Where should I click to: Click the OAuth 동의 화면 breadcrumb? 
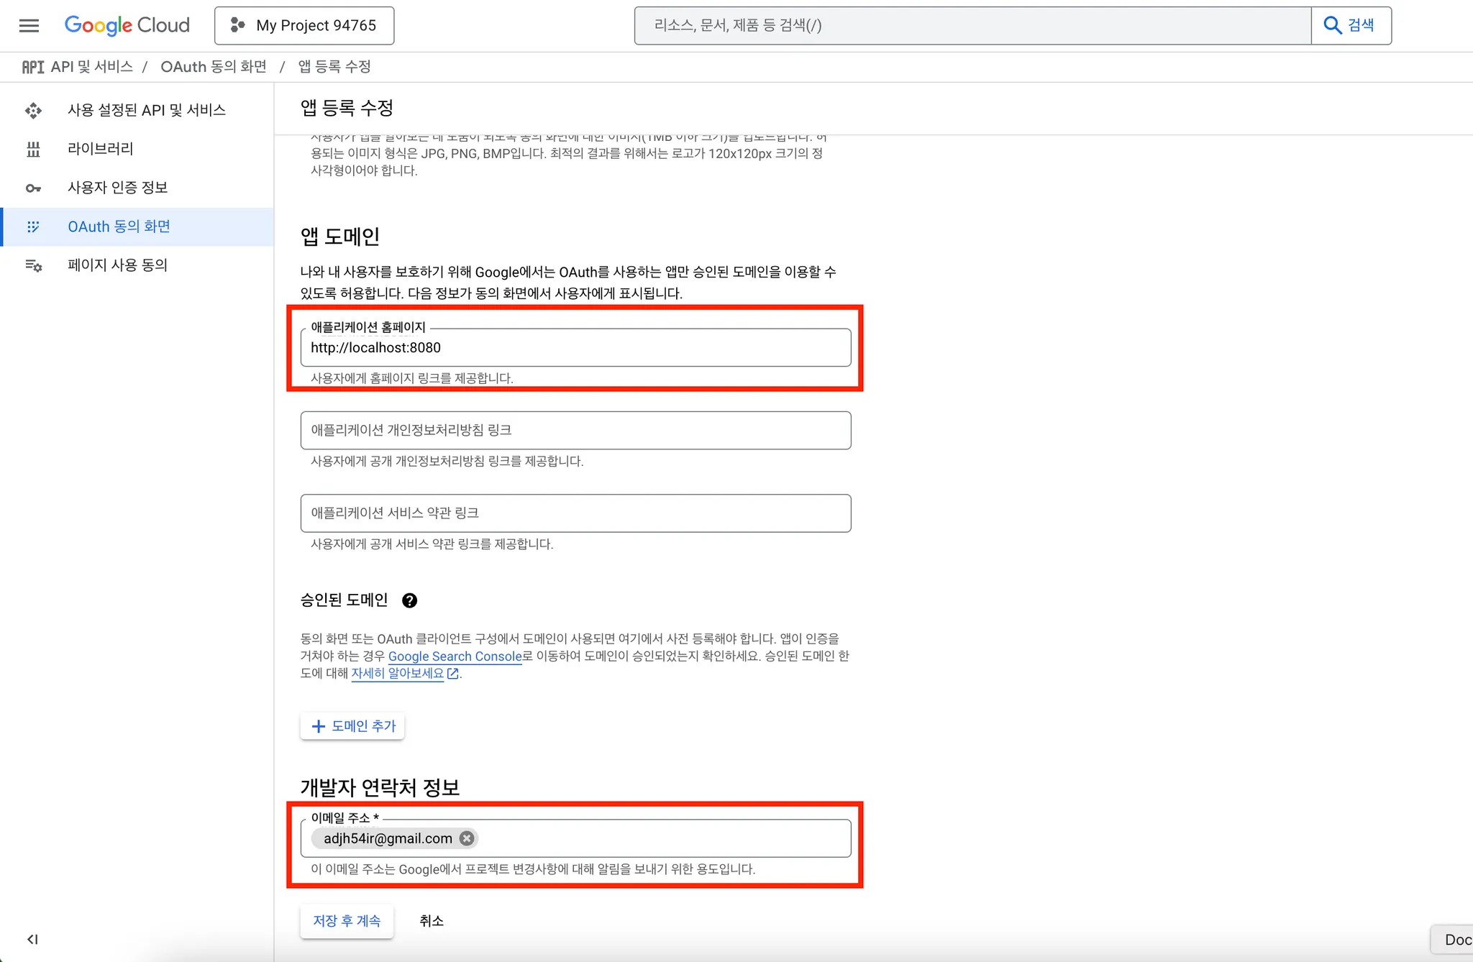[x=213, y=67]
